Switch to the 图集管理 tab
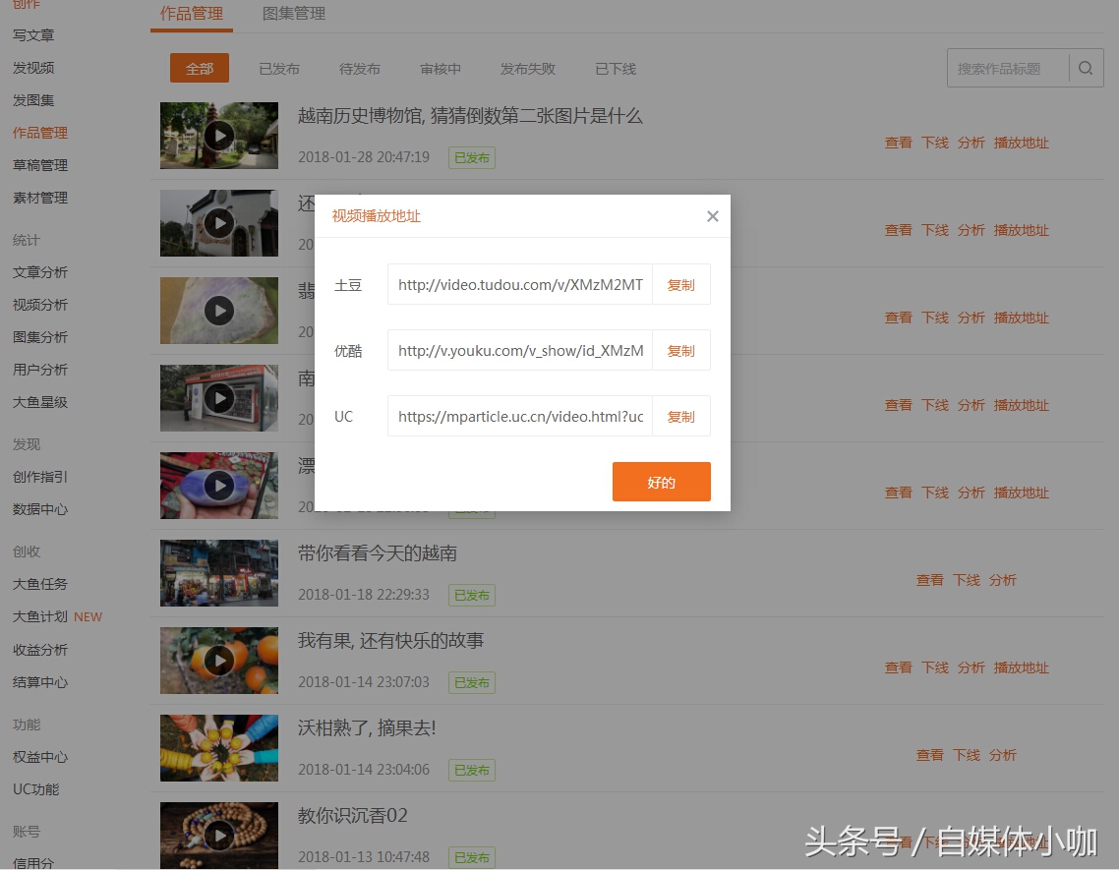 click(293, 14)
